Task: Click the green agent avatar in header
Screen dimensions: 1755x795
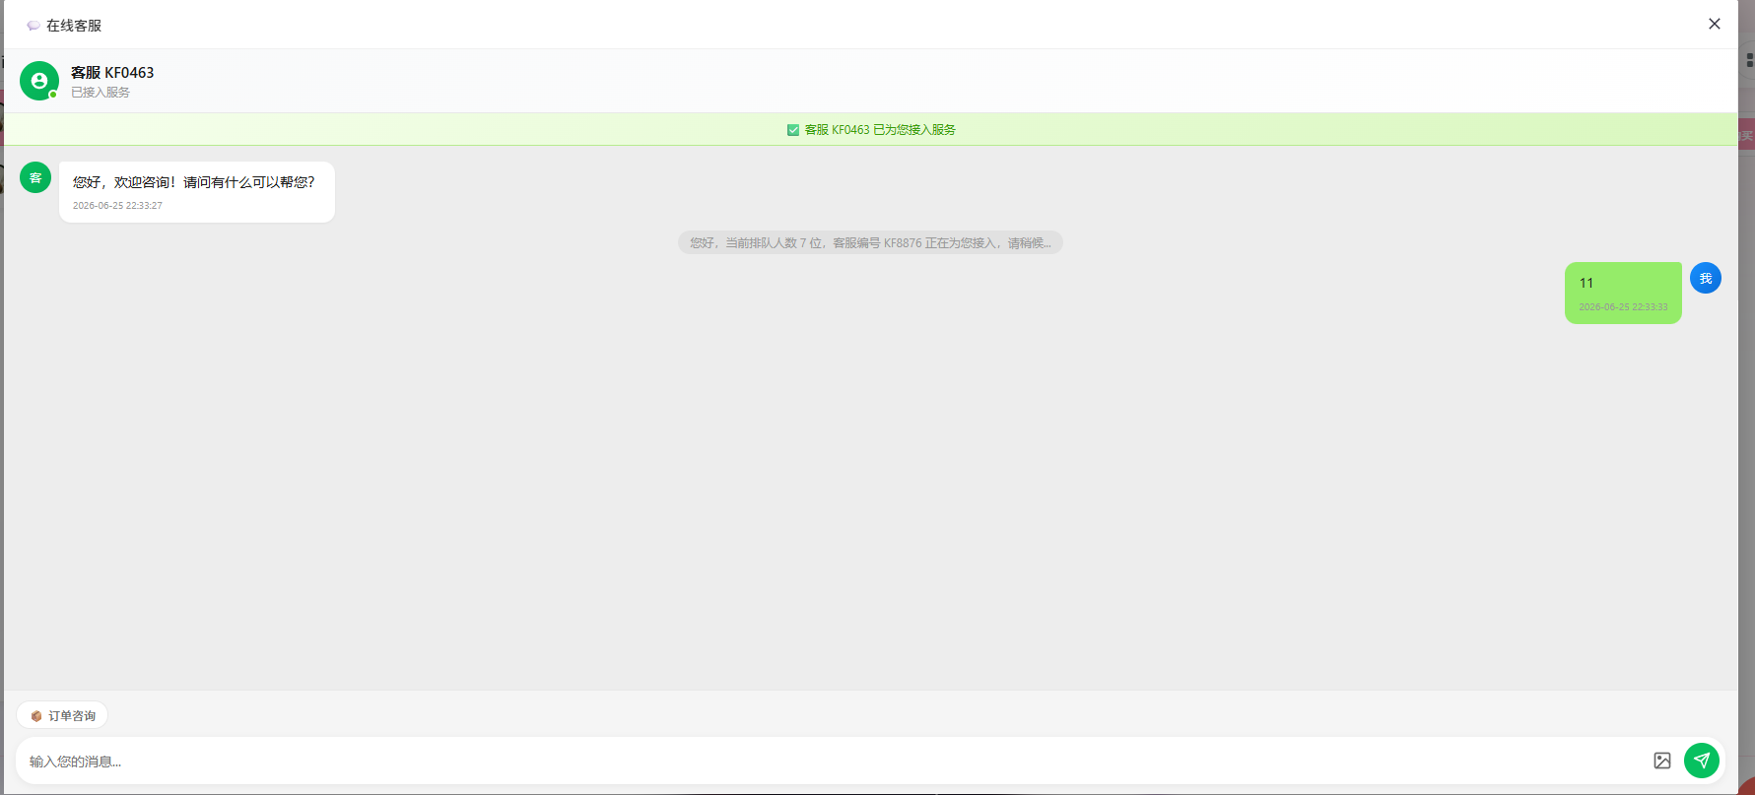Action: pos(39,81)
